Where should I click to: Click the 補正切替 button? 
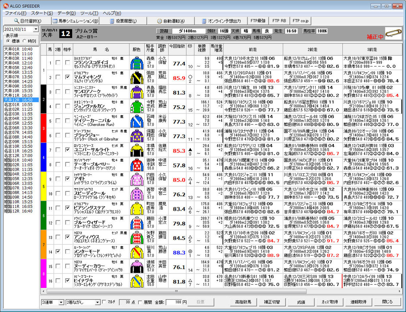272,302
